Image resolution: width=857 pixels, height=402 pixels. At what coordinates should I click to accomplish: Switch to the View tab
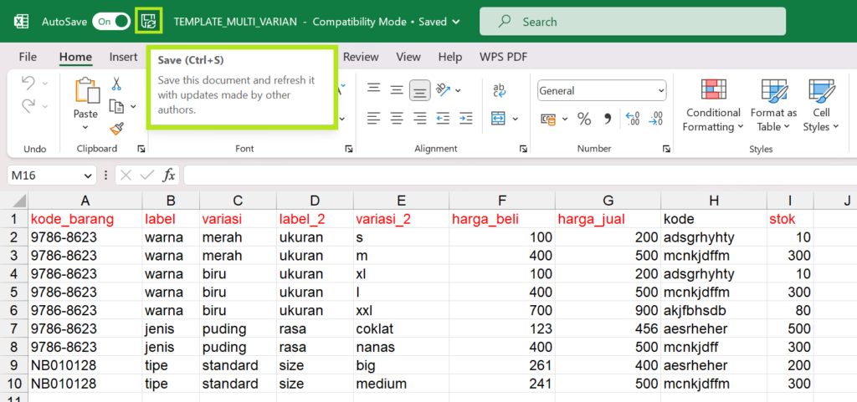pyautogui.click(x=408, y=57)
